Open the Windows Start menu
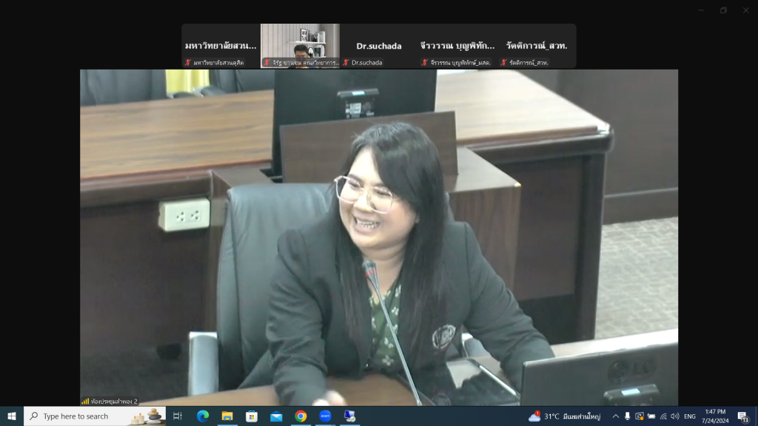The height and width of the screenshot is (426, 758). 12,416
